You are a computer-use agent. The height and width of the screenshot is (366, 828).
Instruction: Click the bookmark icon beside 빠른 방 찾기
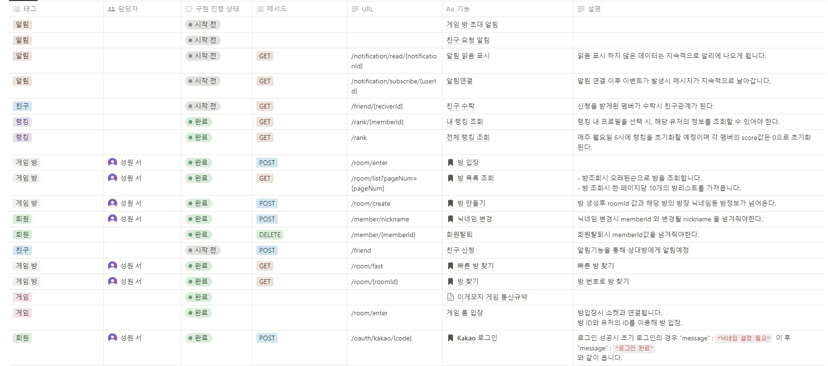pyautogui.click(x=451, y=266)
